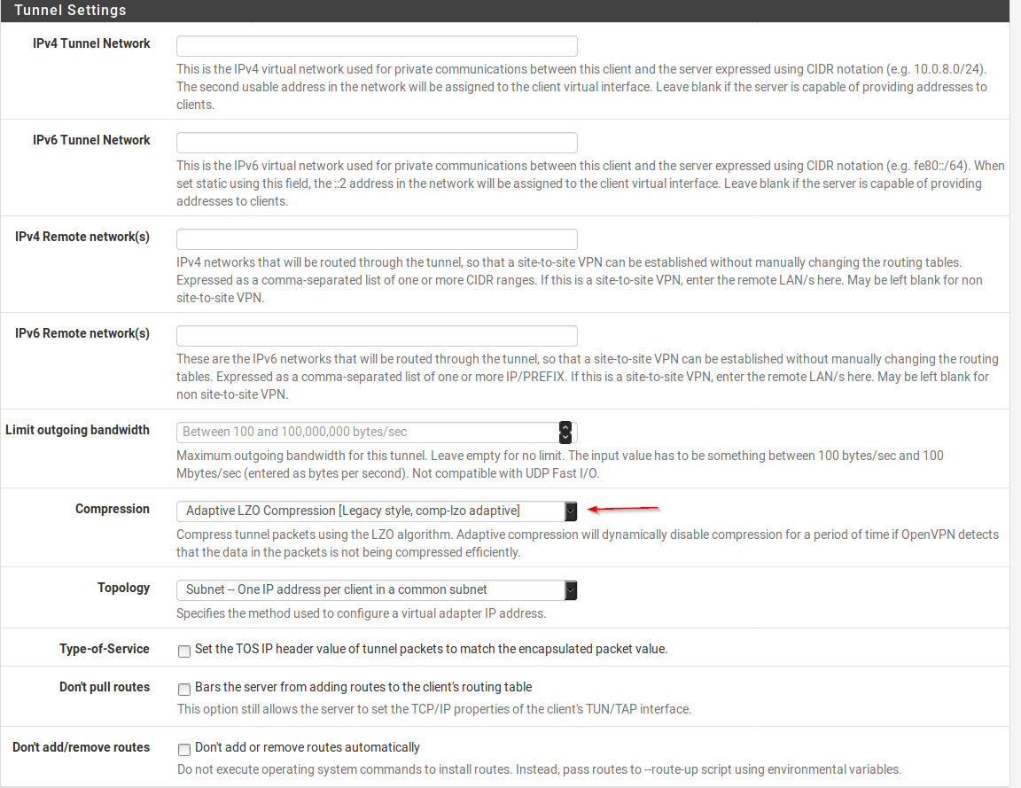Click the IPv4 Remote network(s) input field

click(377, 239)
